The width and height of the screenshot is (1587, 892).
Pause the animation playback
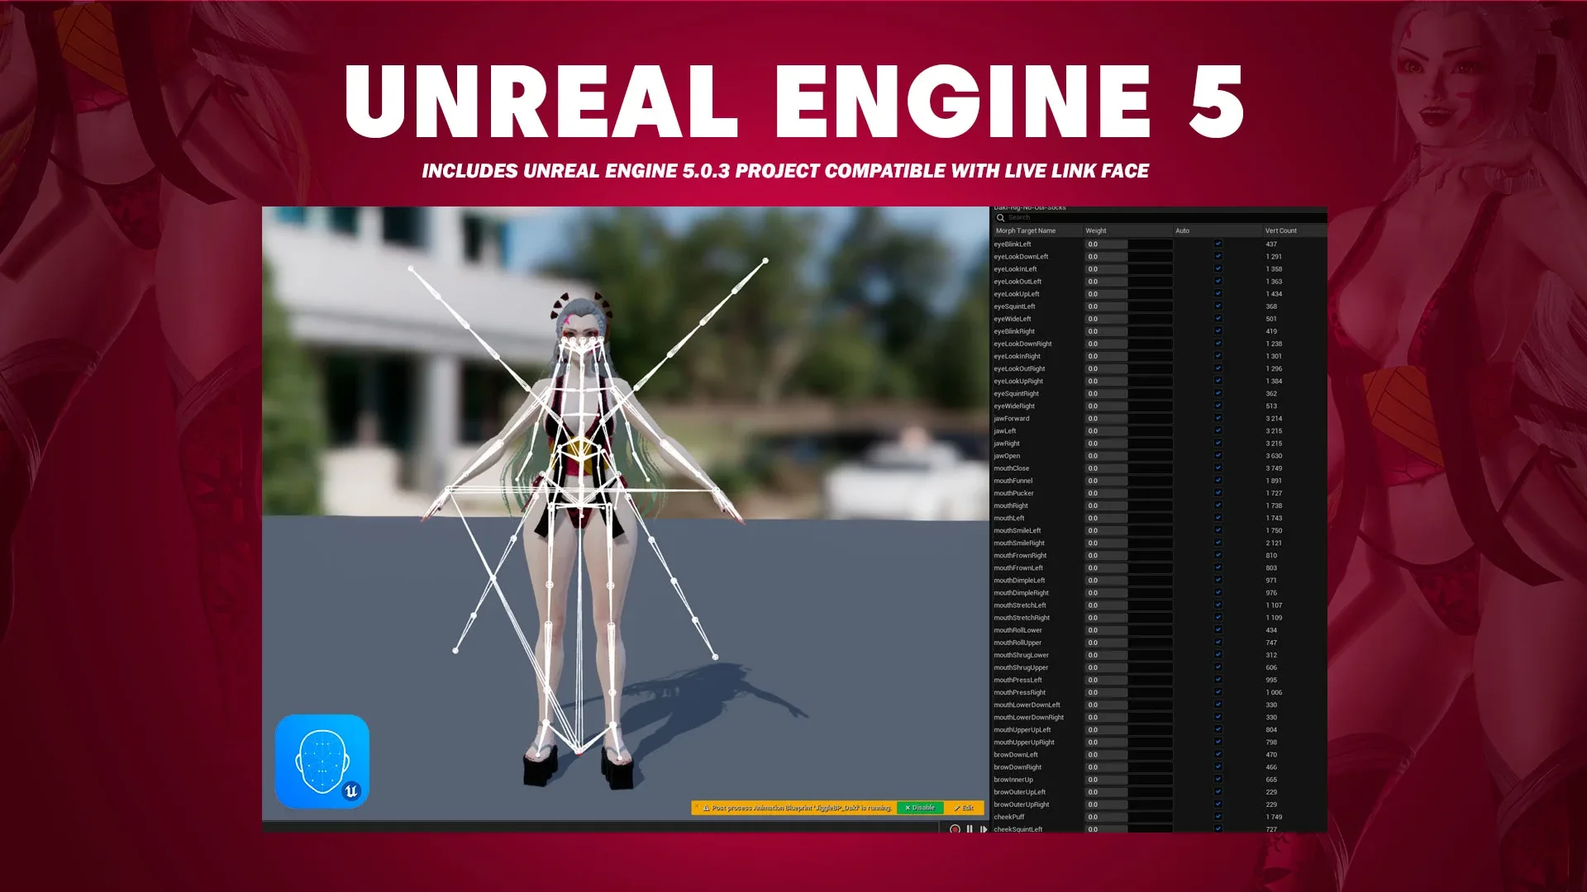tap(970, 828)
